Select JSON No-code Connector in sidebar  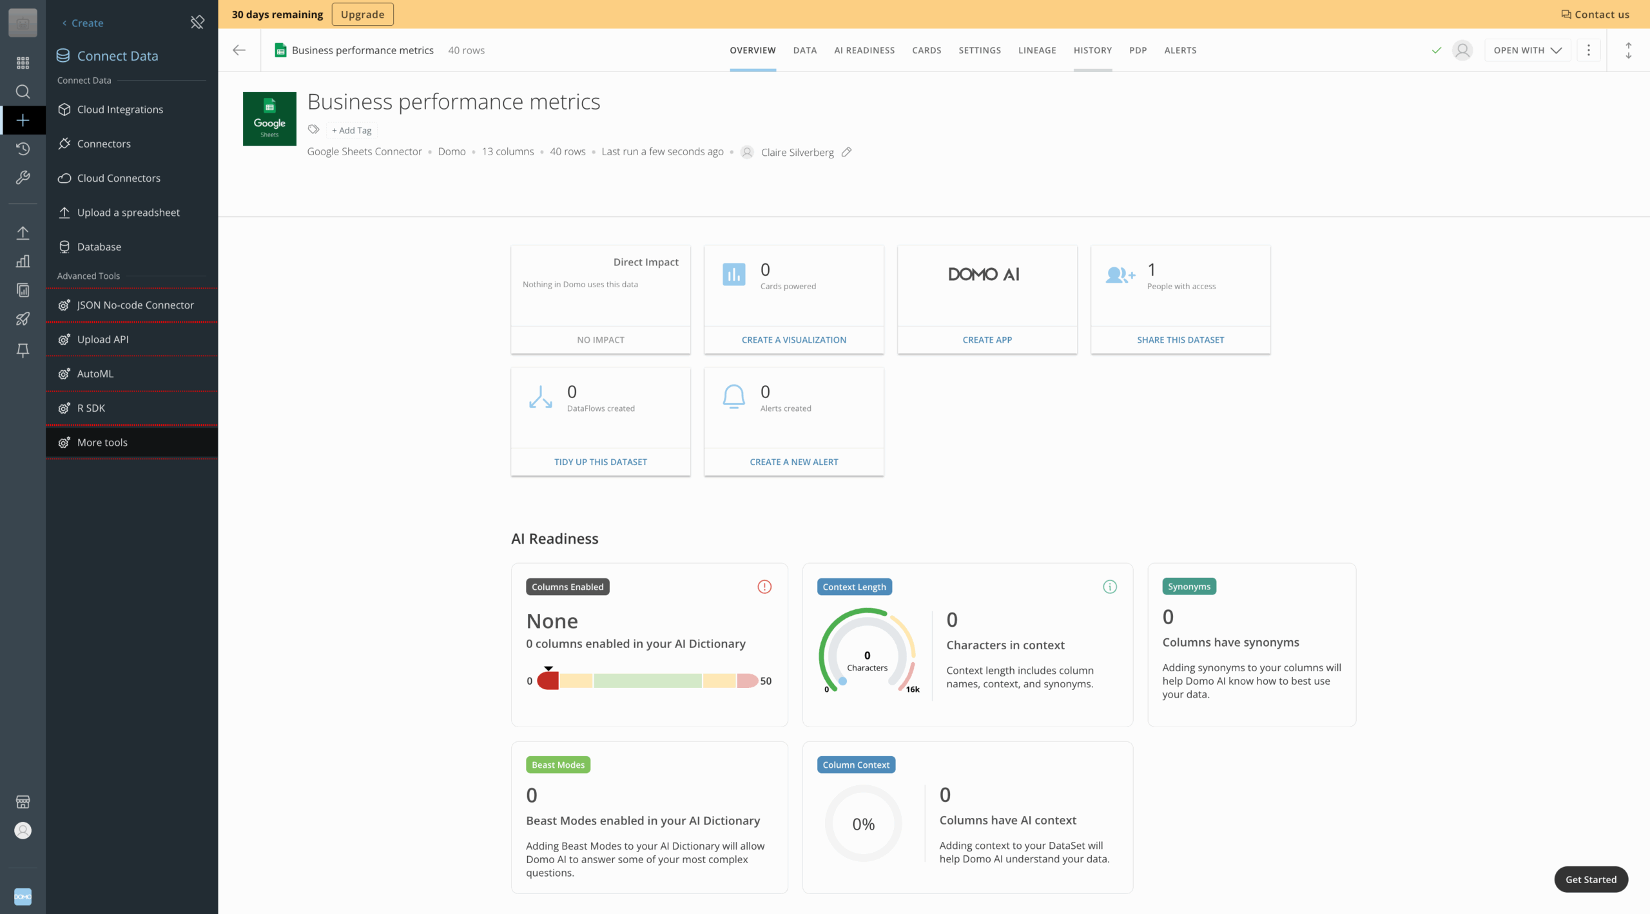pyautogui.click(x=135, y=305)
